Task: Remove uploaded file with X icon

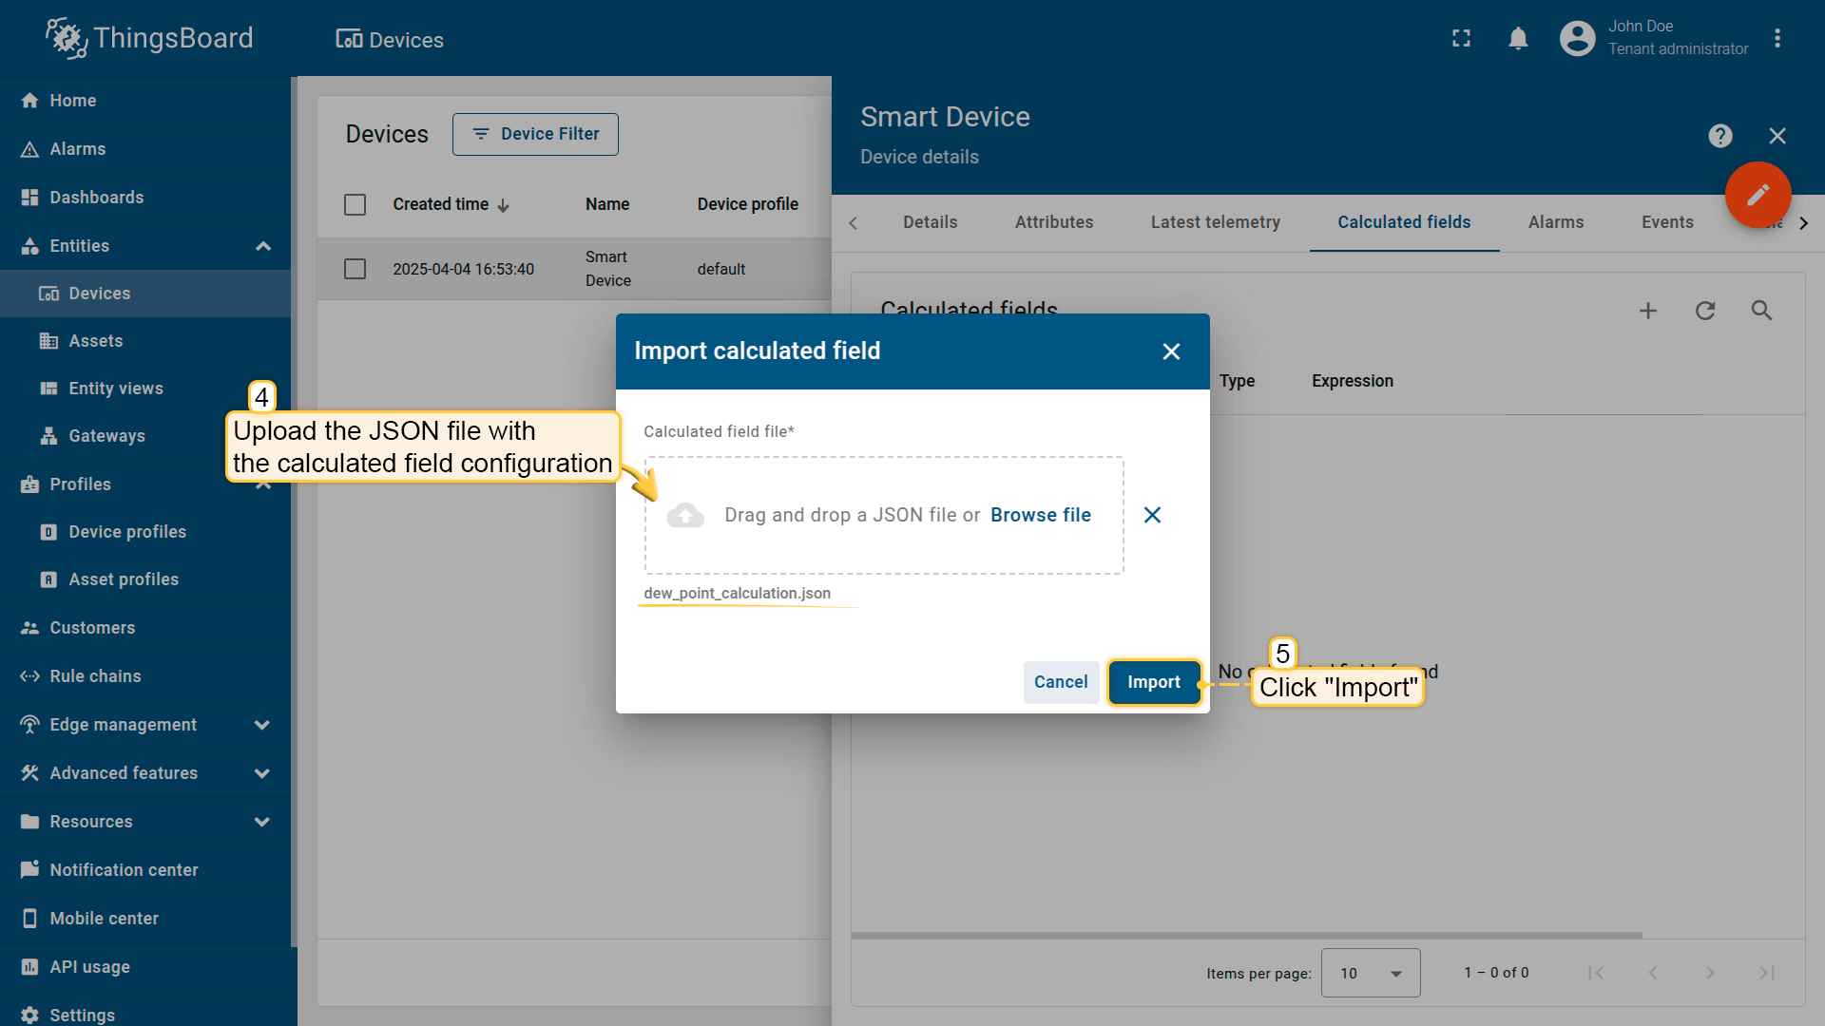Action: coord(1152,515)
